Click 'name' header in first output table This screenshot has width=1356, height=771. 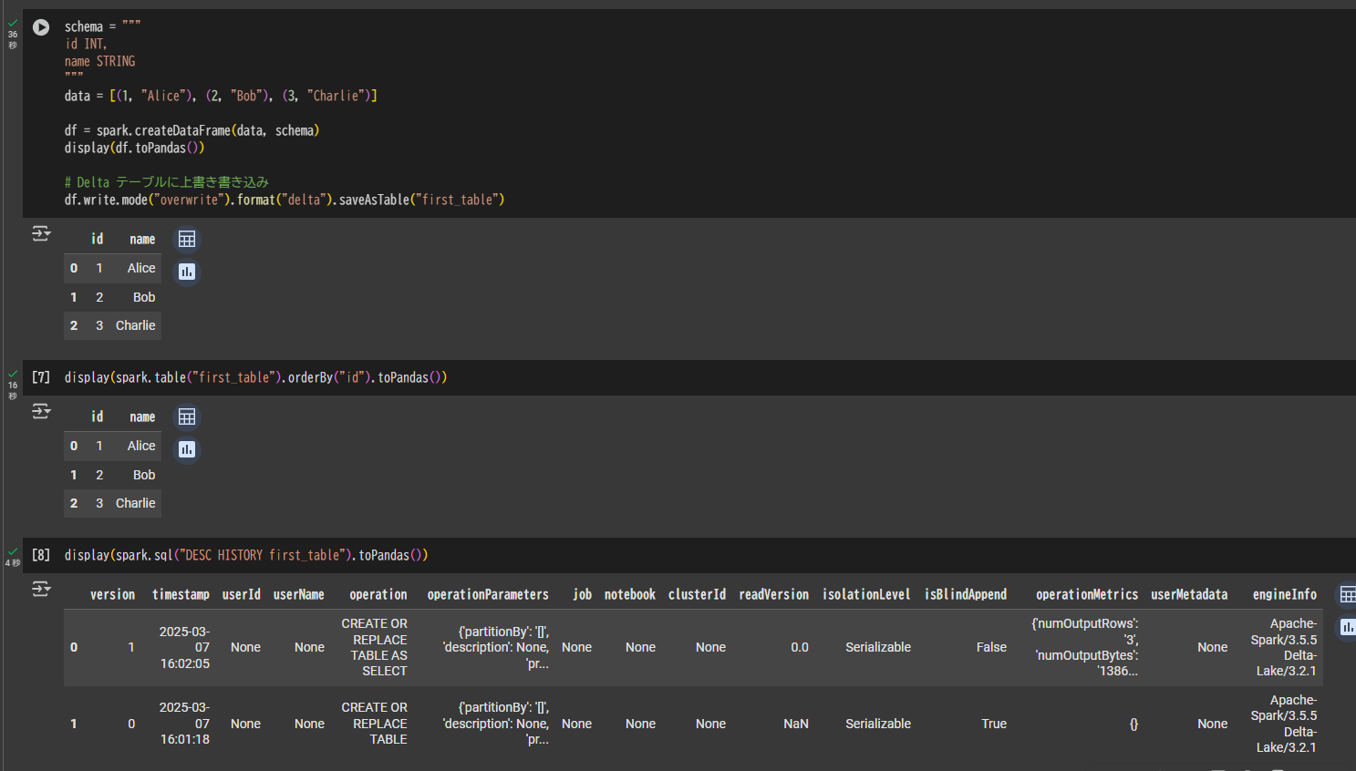click(142, 240)
